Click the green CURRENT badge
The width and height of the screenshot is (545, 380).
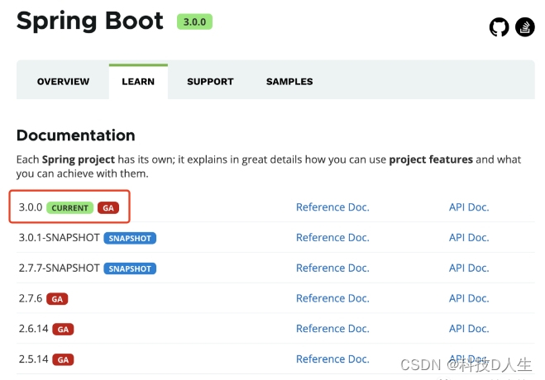(x=69, y=208)
